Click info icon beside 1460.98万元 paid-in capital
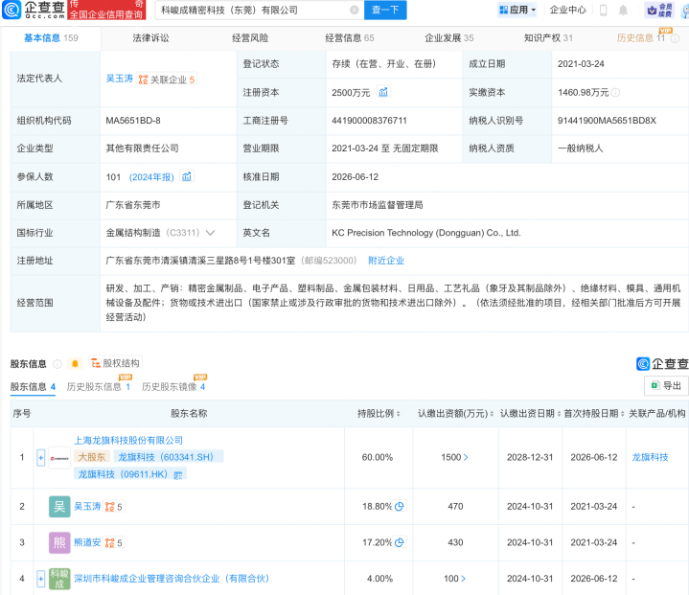The image size is (689, 595). (x=615, y=93)
